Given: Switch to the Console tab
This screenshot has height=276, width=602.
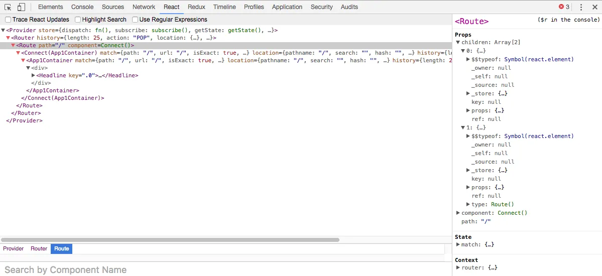Looking at the screenshot, I should pyautogui.click(x=82, y=7).
